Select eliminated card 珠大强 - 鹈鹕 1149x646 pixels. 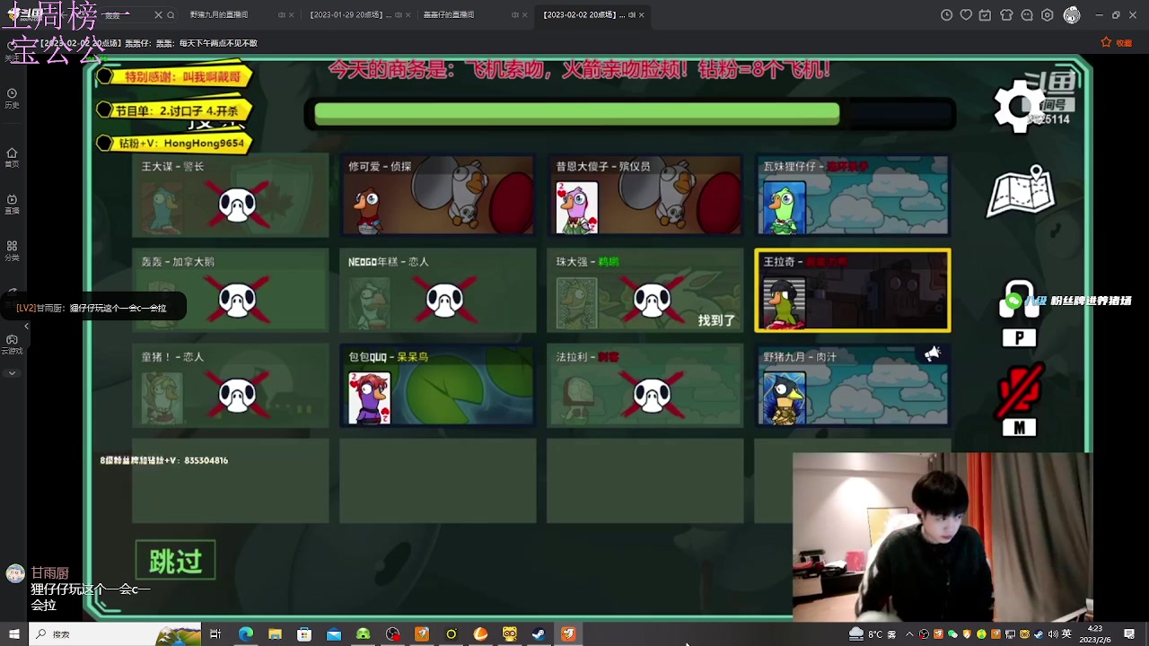tap(645, 291)
